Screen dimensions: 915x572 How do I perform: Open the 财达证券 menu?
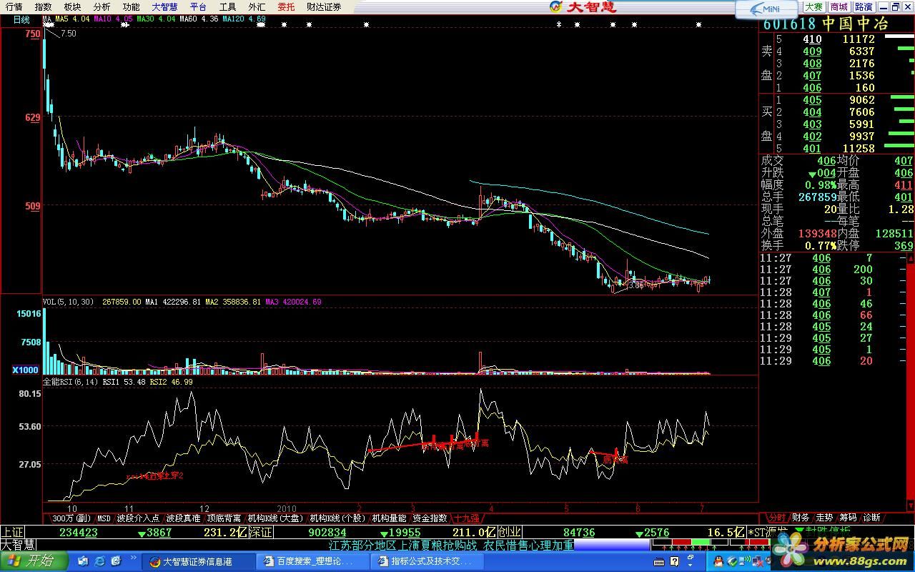click(324, 7)
